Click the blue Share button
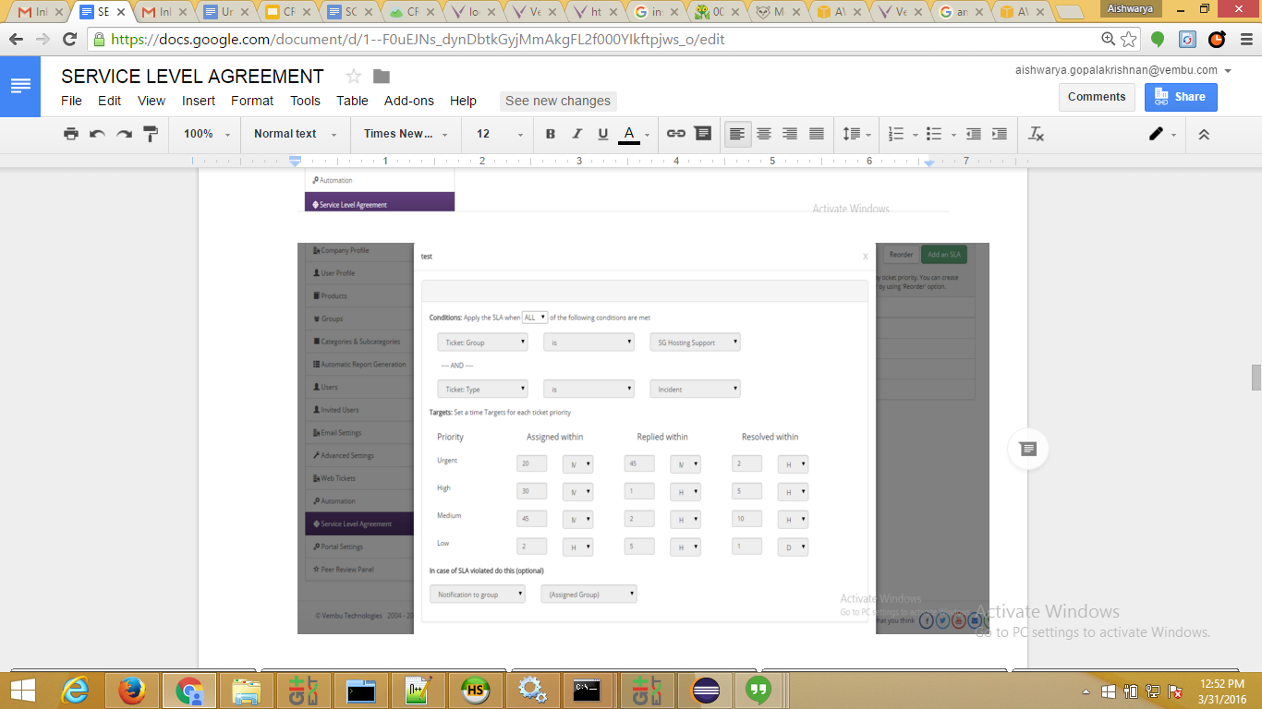 1181,97
